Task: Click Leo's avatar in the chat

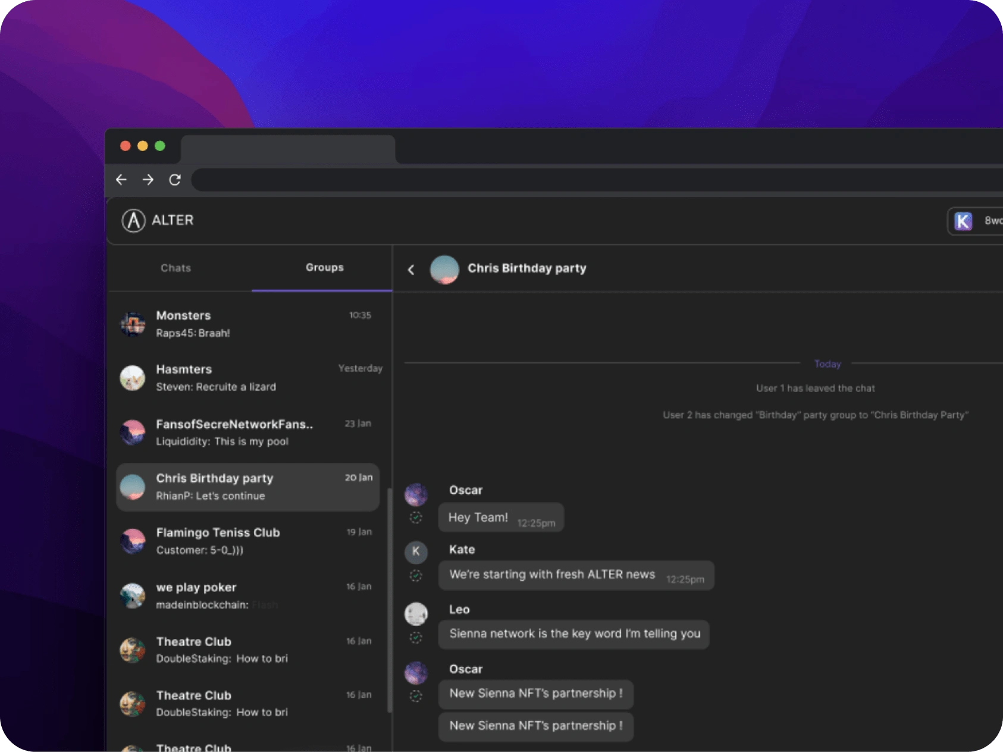Action: [x=416, y=614]
